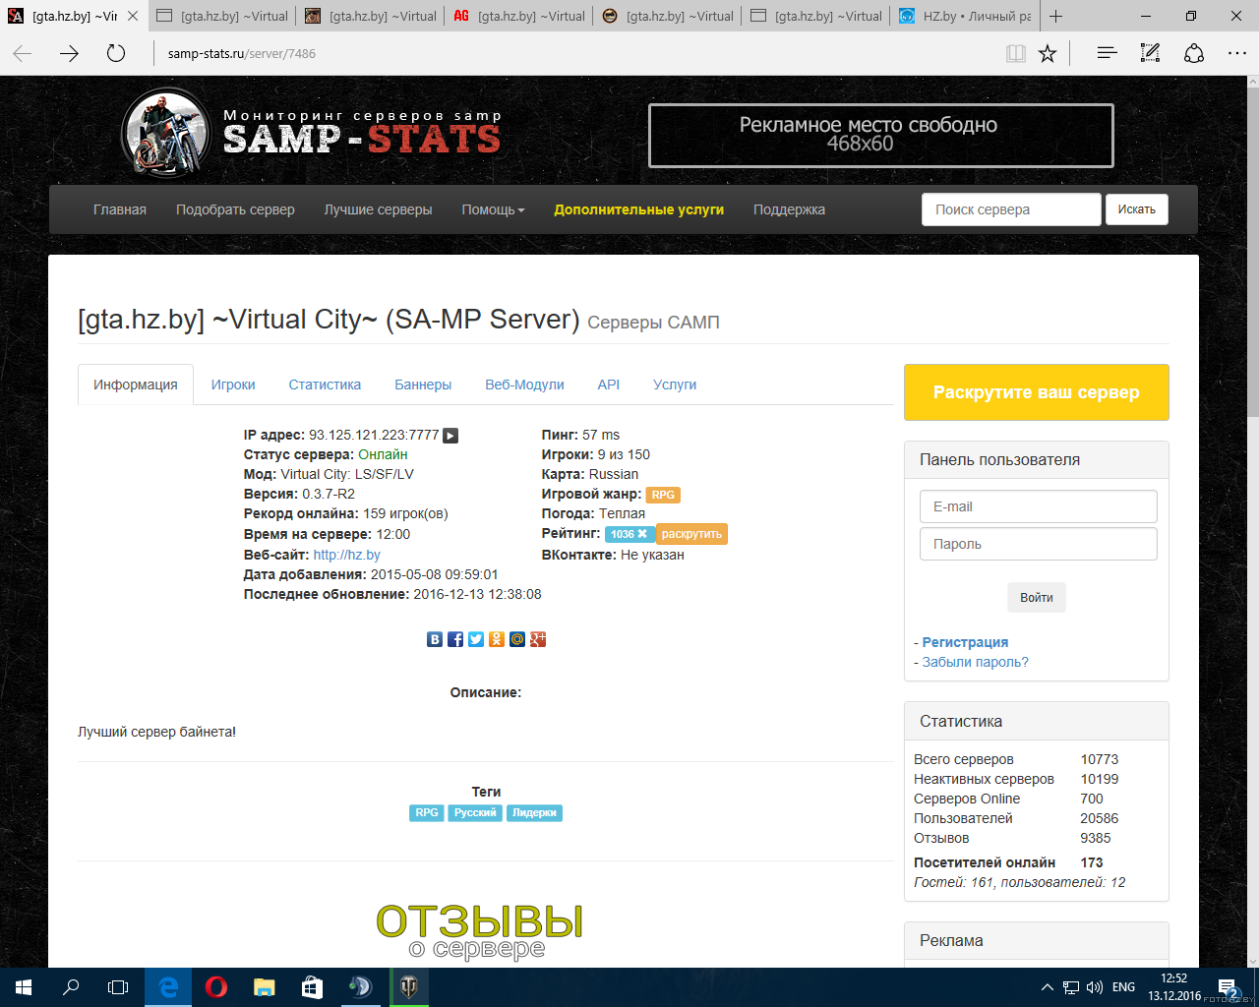Share via Mail.ru @ icon
1259x1007 pixels.
click(x=517, y=639)
